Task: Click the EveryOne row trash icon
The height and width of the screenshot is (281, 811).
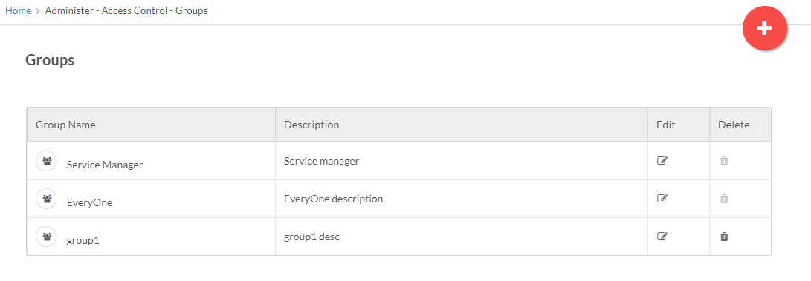Action: (x=724, y=199)
